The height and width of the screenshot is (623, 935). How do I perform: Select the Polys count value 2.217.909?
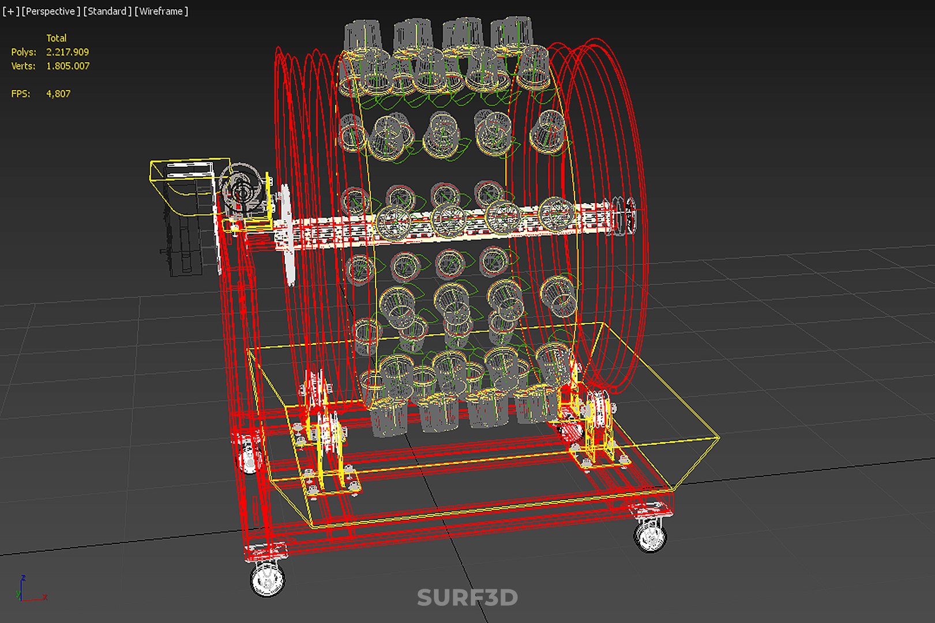67,52
